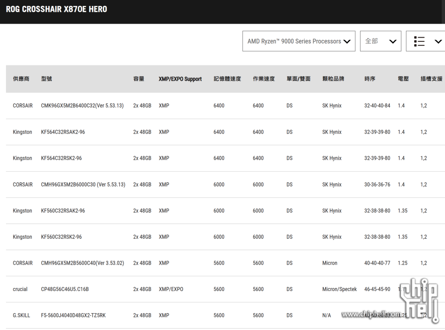Click timing 32-39-39-80 in the KF564C32RSAK2-96 row

[x=377, y=132]
